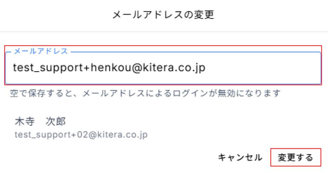Click the helper text about empty saving
The height and width of the screenshot is (178, 329).
click(x=145, y=93)
